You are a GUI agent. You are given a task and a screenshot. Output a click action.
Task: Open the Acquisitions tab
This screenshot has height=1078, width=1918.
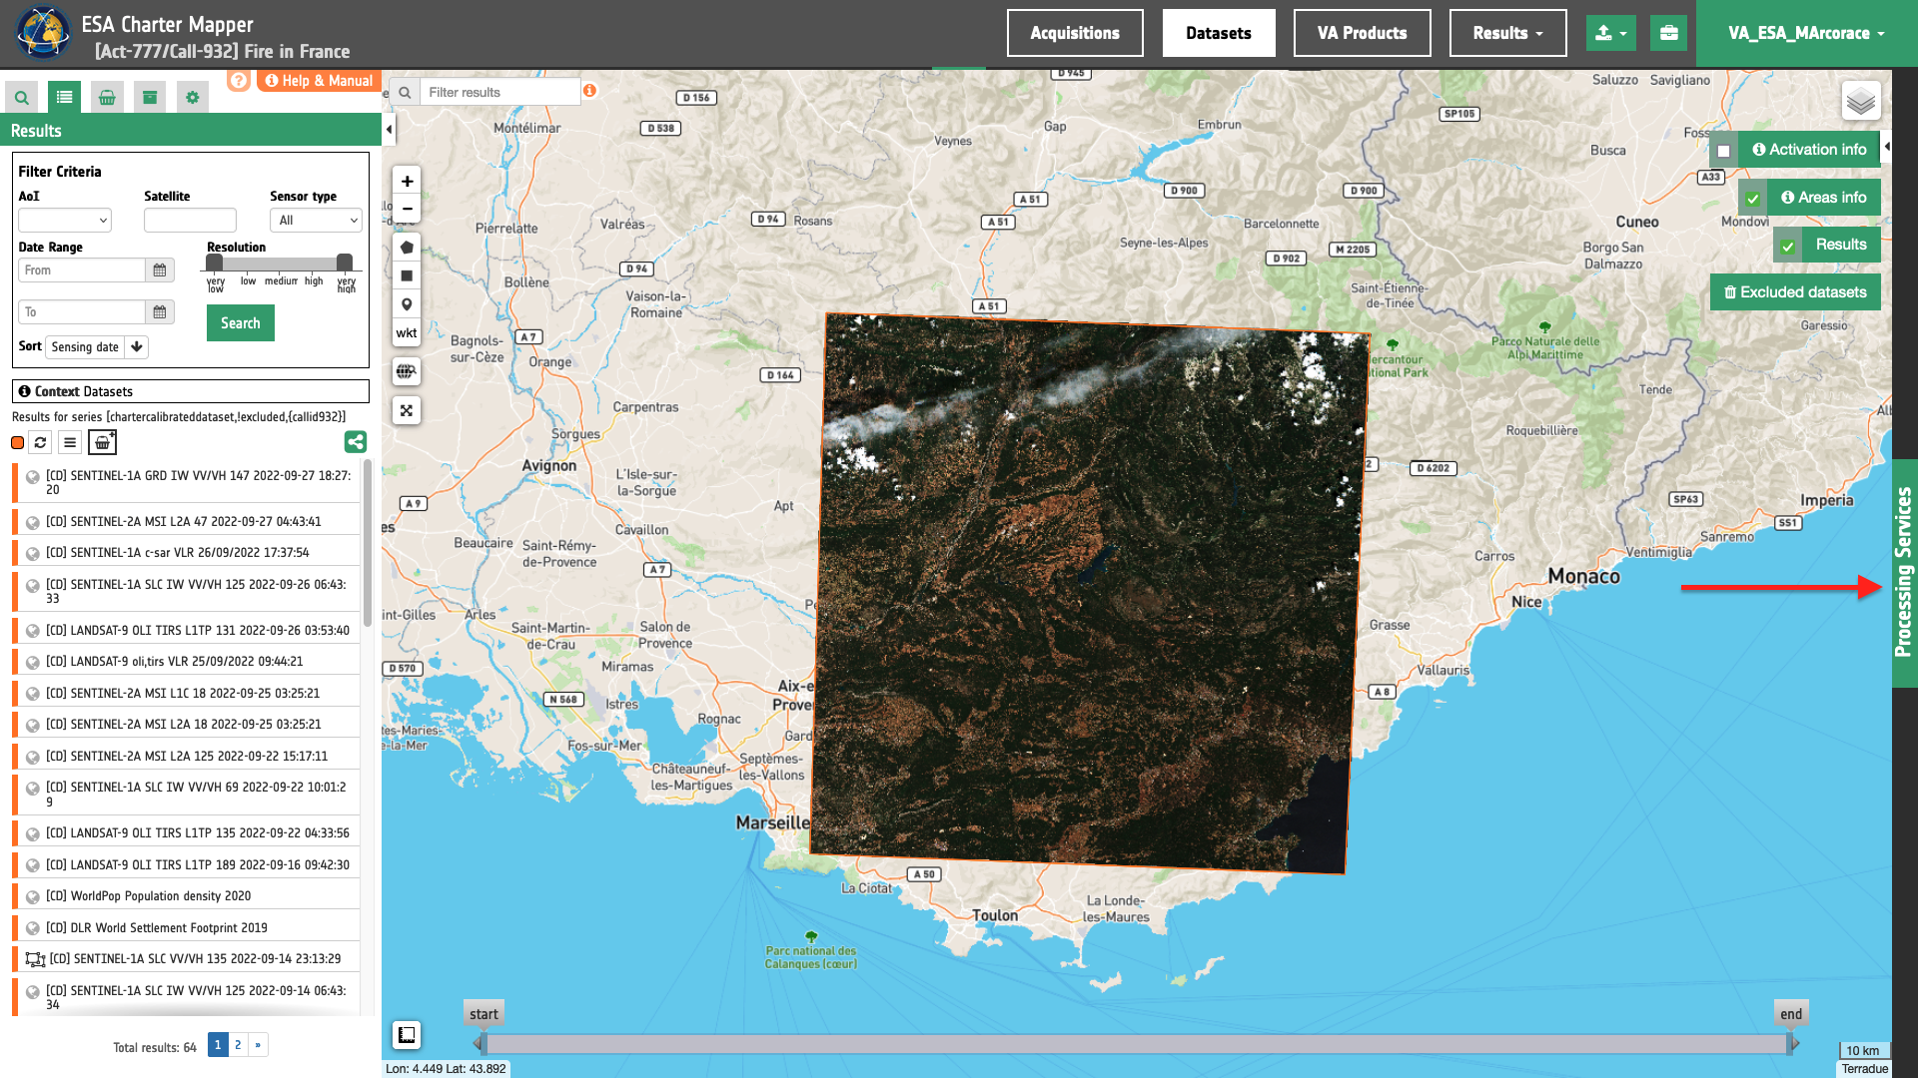[1075, 33]
